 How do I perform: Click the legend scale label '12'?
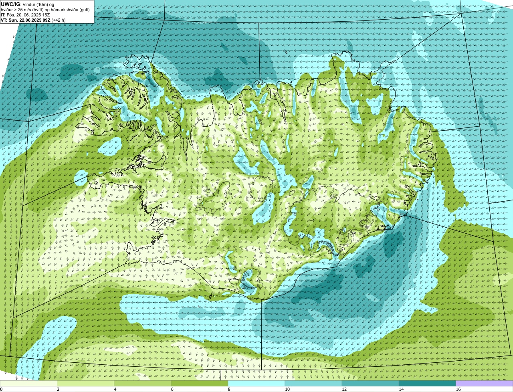point(344,389)
